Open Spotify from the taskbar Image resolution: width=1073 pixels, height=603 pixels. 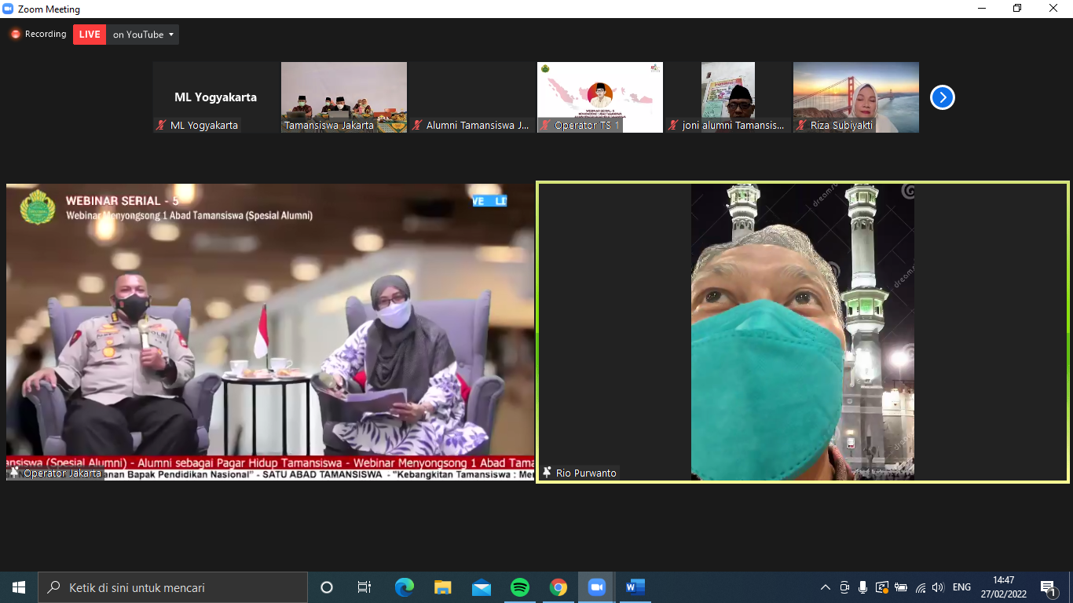[x=520, y=587]
